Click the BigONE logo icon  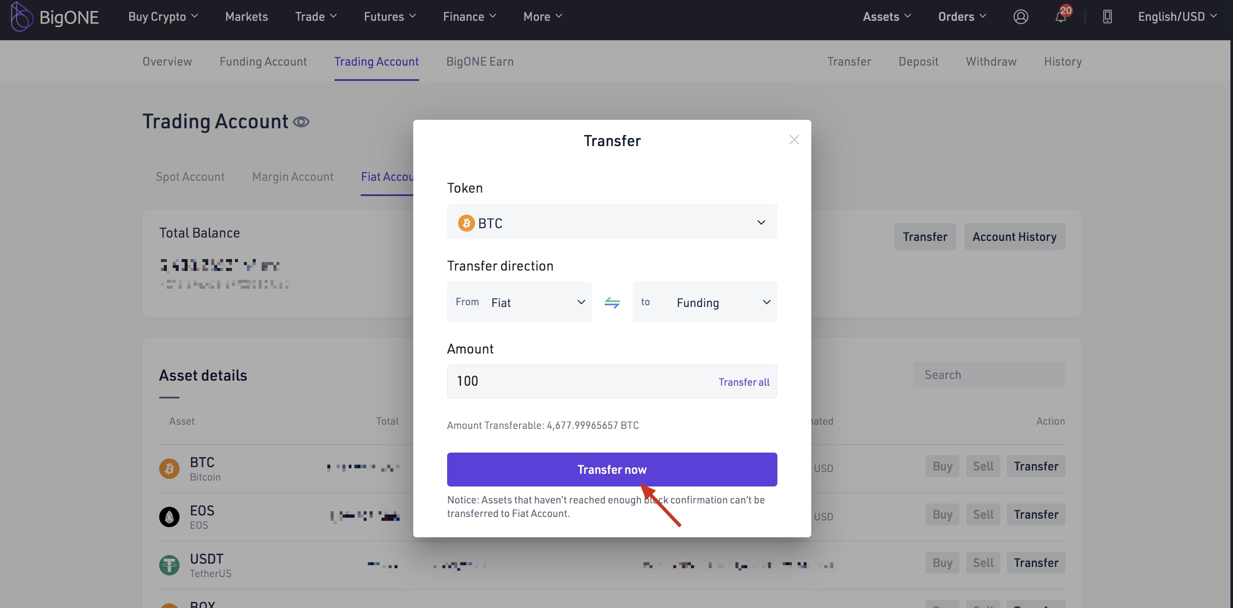pos(21,17)
